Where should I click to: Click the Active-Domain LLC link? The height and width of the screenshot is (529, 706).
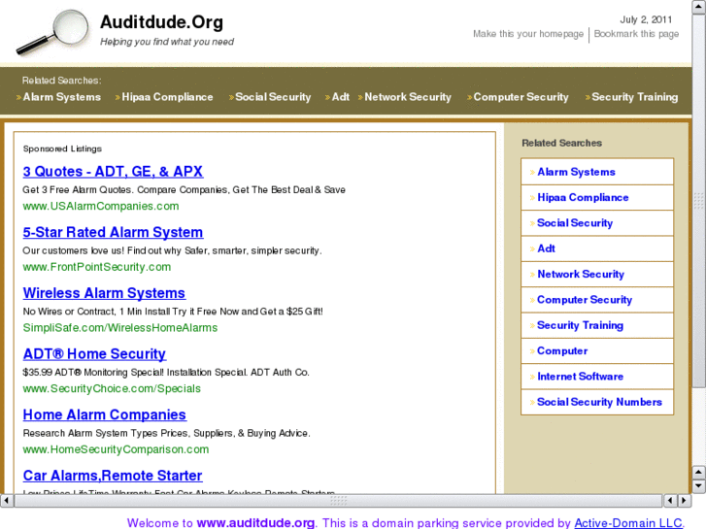629,523
